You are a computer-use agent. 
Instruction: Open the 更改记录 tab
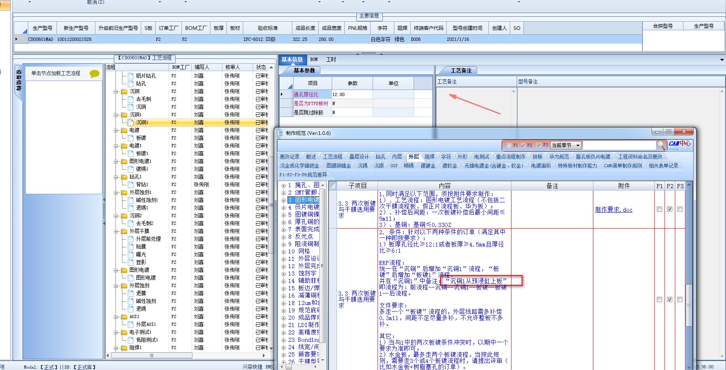click(289, 157)
